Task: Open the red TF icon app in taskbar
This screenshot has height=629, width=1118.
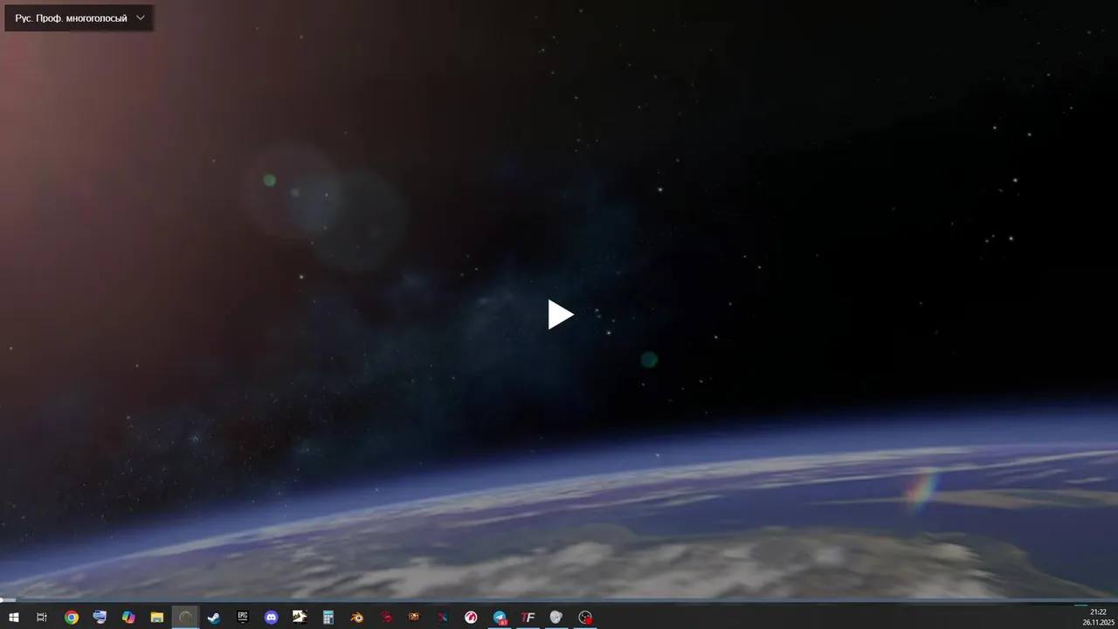Action: click(x=528, y=617)
